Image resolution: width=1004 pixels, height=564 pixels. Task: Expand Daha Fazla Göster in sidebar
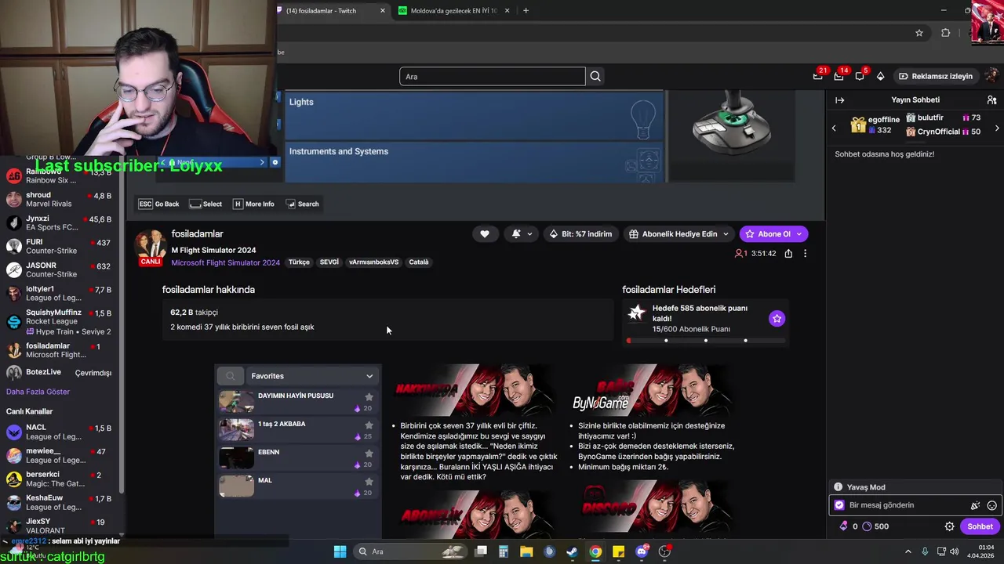click(x=38, y=392)
